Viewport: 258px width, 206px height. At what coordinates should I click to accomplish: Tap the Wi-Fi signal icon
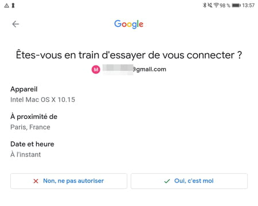(216, 5)
